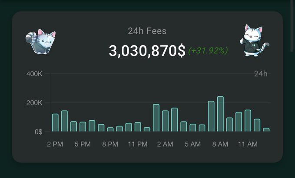Select the bar above the 11 PM label
This screenshot has width=295, height=178.
pyautogui.click(x=138, y=127)
